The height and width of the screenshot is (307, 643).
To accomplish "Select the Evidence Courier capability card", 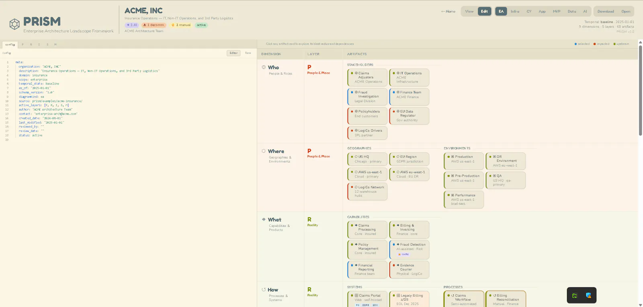I will 409,270.
